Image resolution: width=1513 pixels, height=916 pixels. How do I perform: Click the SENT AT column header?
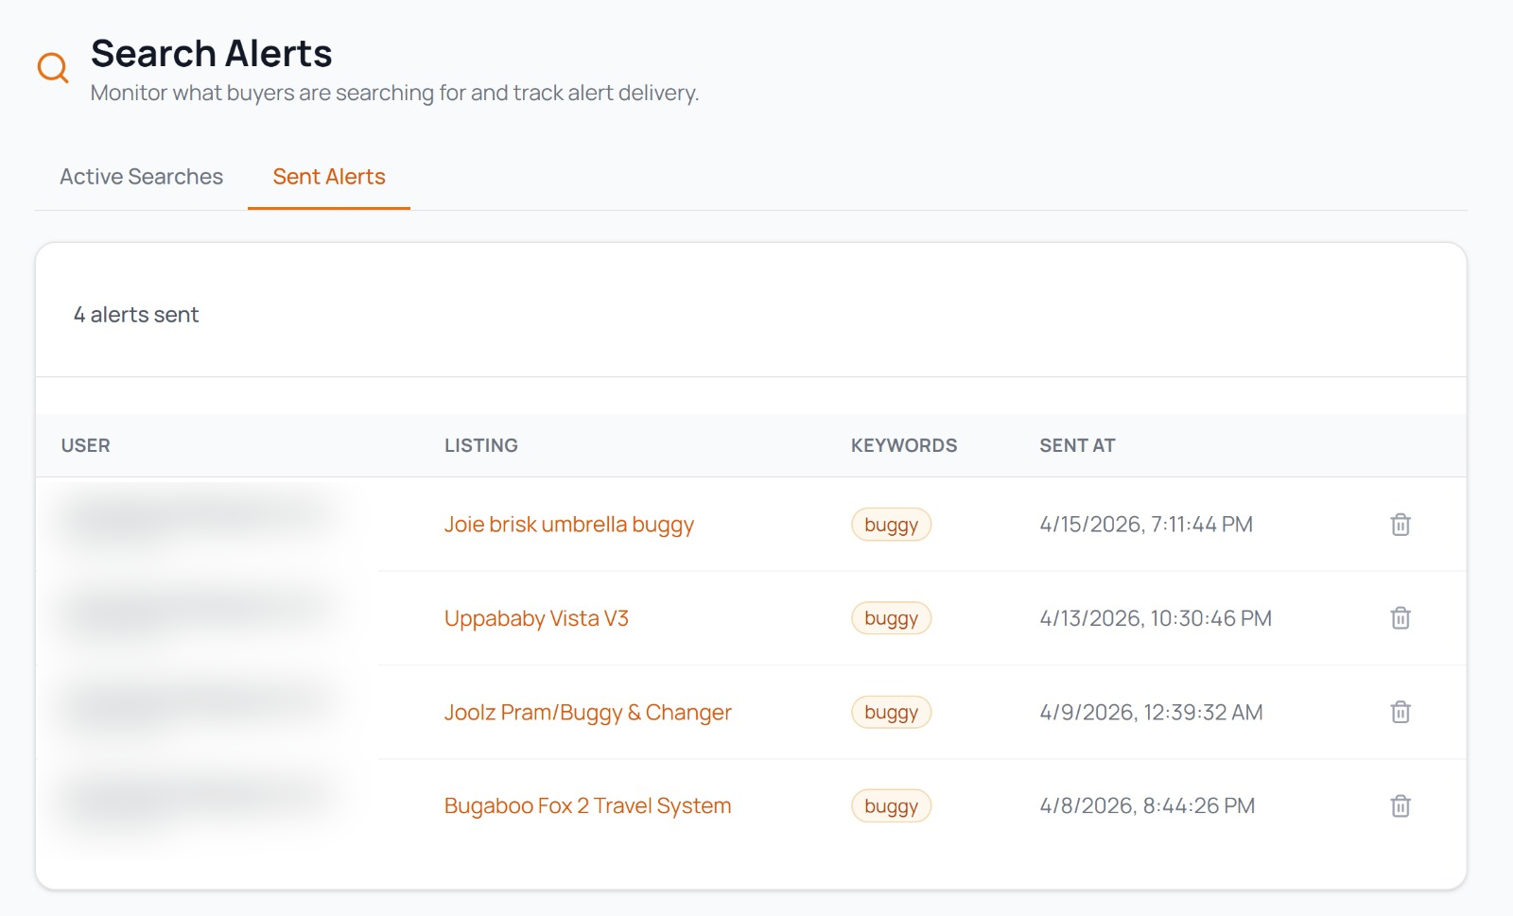point(1078,445)
